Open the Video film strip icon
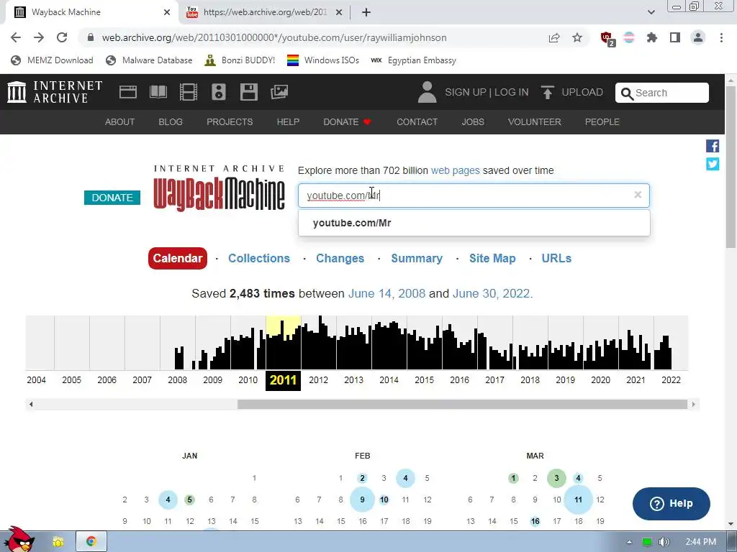 coord(189,92)
